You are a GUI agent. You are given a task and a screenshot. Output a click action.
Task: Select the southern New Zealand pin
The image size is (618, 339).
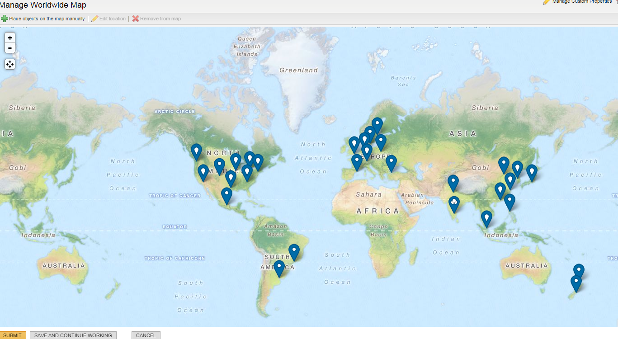click(576, 284)
